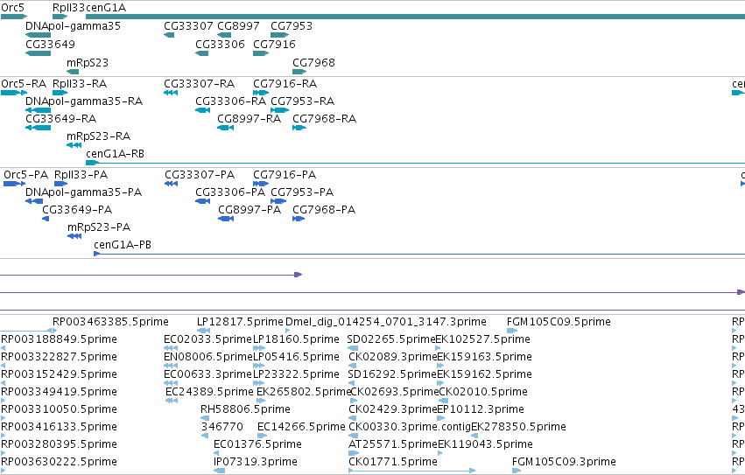The width and height of the screenshot is (745, 475).
Task: Select the SD02265.5prime EST
Action: click(353, 348)
